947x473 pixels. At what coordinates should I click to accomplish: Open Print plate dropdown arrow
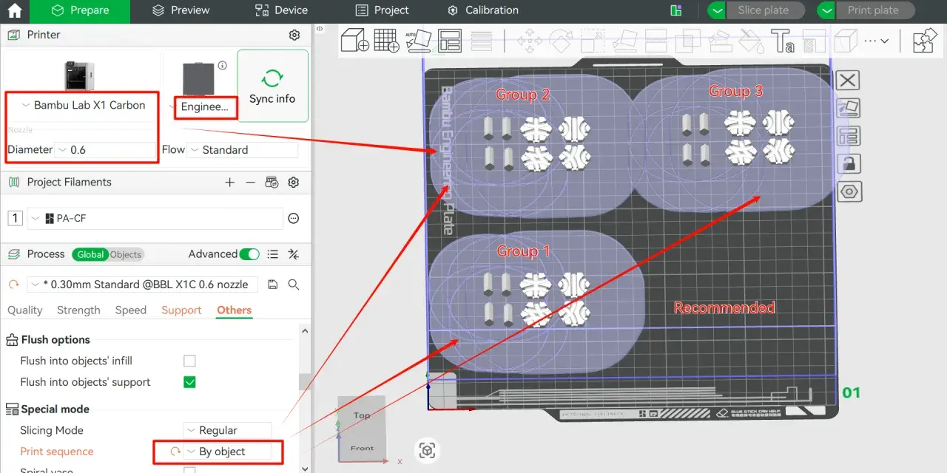826,10
